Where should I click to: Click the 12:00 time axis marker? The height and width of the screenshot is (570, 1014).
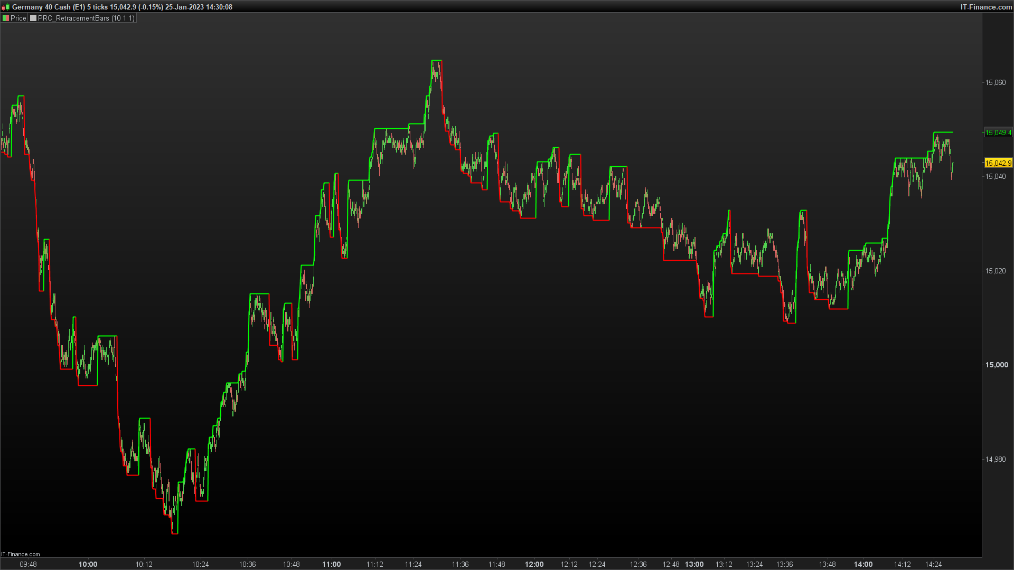pyautogui.click(x=534, y=564)
